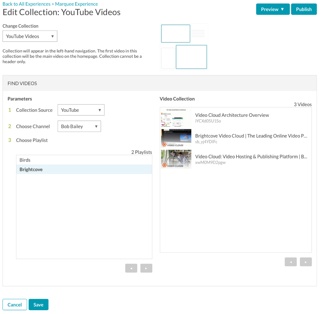Click Video Cloud: Video Hosting & Publishing title
The height and width of the screenshot is (314, 321).
[x=251, y=157]
